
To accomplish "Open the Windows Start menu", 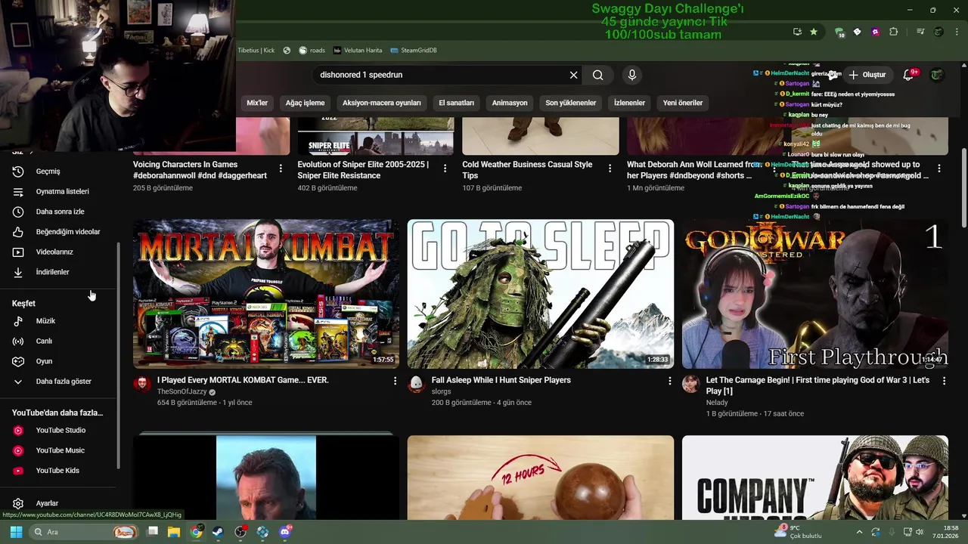I will point(16,532).
